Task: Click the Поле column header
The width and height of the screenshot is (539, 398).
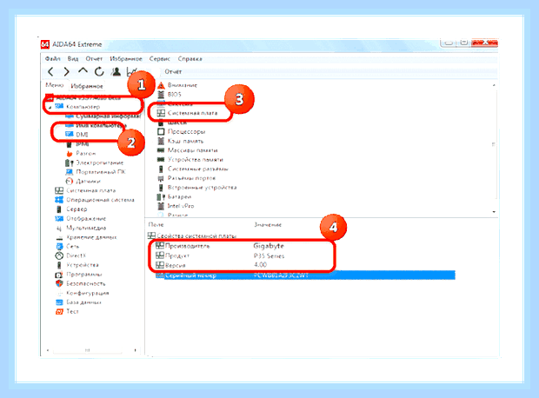Action: [x=156, y=224]
